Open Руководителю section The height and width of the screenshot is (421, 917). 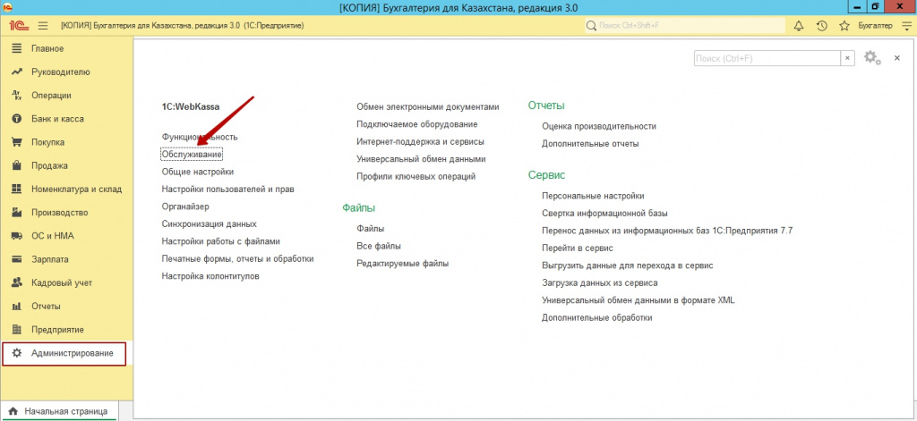click(x=66, y=72)
